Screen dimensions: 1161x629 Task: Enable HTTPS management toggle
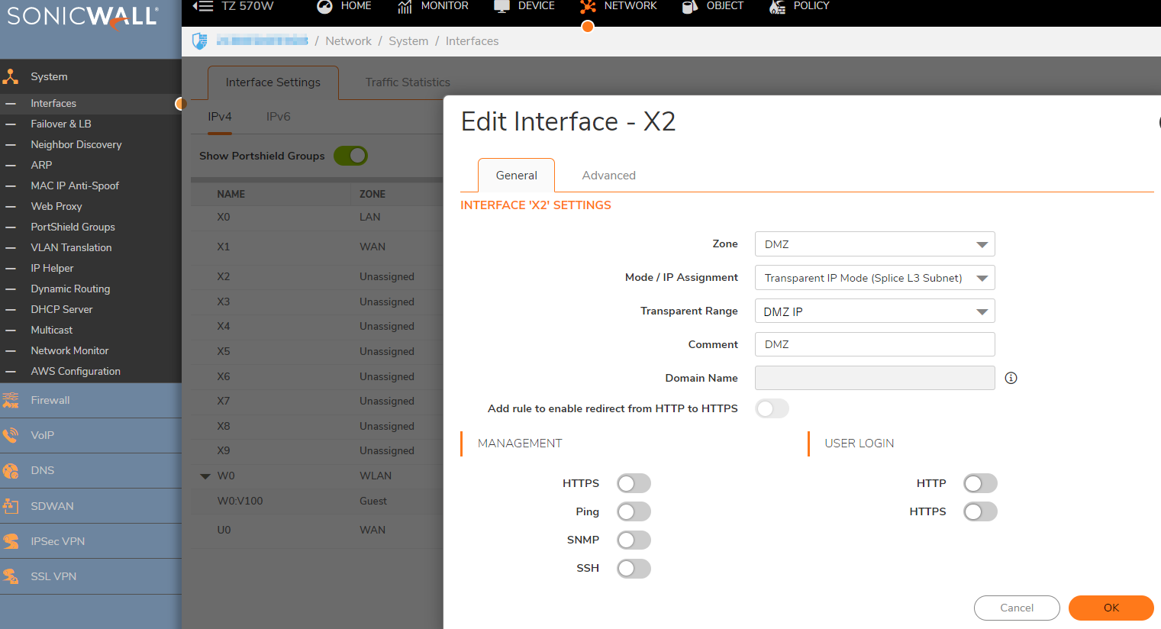(634, 483)
